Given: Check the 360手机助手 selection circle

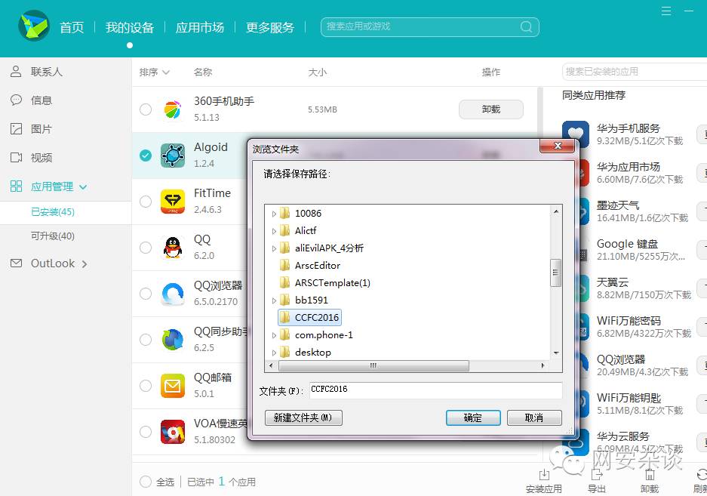Looking at the screenshot, I should [x=146, y=109].
